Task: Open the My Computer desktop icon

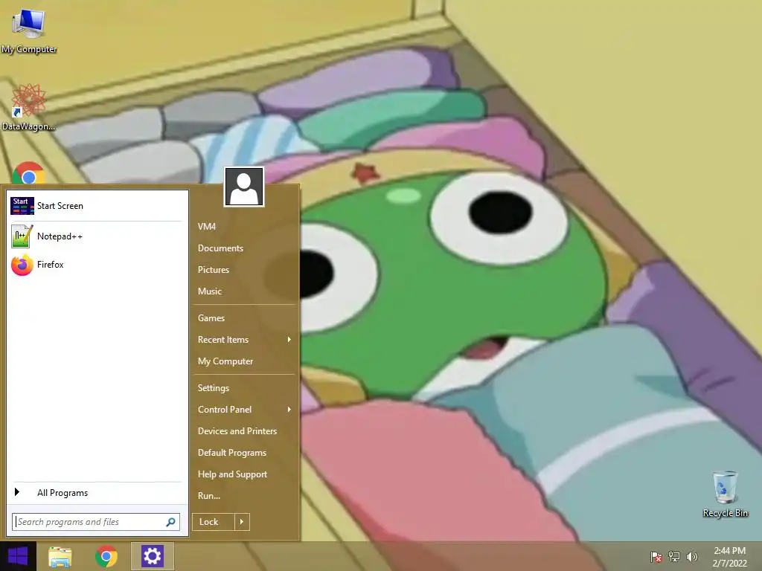Action: coord(28,30)
